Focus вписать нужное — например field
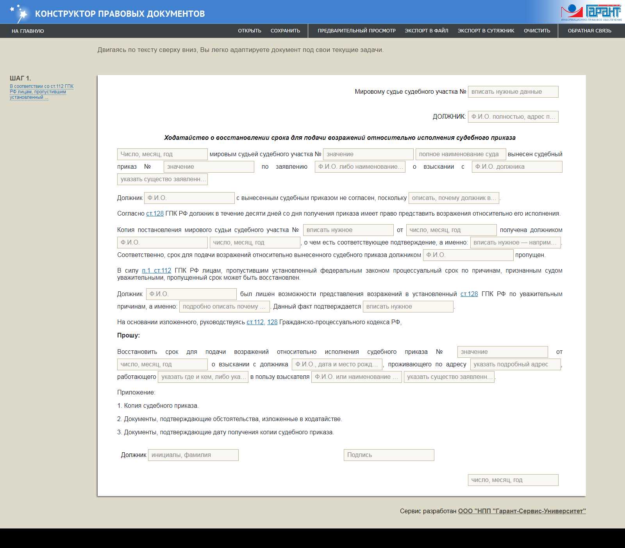625x548 pixels. [x=516, y=243]
